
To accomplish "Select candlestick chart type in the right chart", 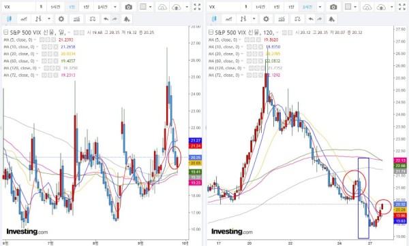I will [x=214, y=19].
